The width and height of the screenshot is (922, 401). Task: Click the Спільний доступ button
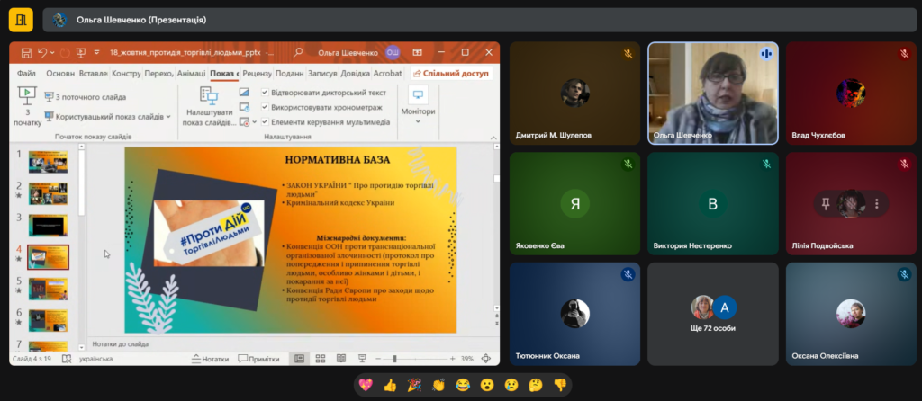[x=451, y=73]
